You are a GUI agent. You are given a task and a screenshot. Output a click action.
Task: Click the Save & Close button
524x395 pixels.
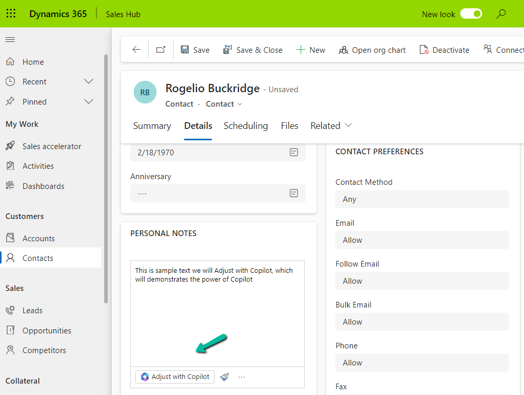click(x=253, y=50)
